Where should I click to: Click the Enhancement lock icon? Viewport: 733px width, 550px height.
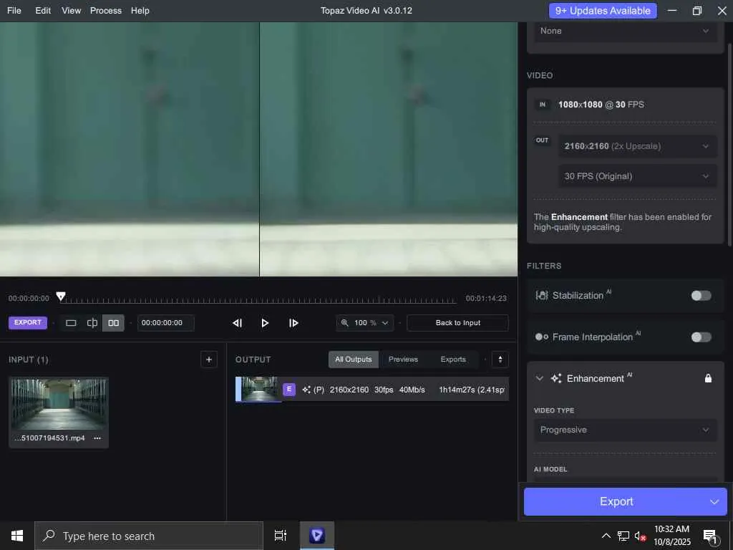point(708,378)
